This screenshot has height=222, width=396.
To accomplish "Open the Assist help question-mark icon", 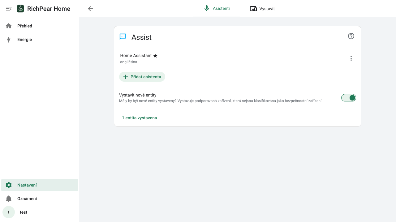I will tap(351, 36).
